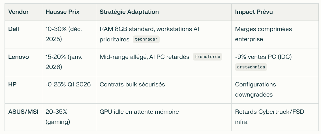Viewport: 321px width, 134px height.
Task: Click the 10-25% Q1 2026 cell
Action: [68, 84]
